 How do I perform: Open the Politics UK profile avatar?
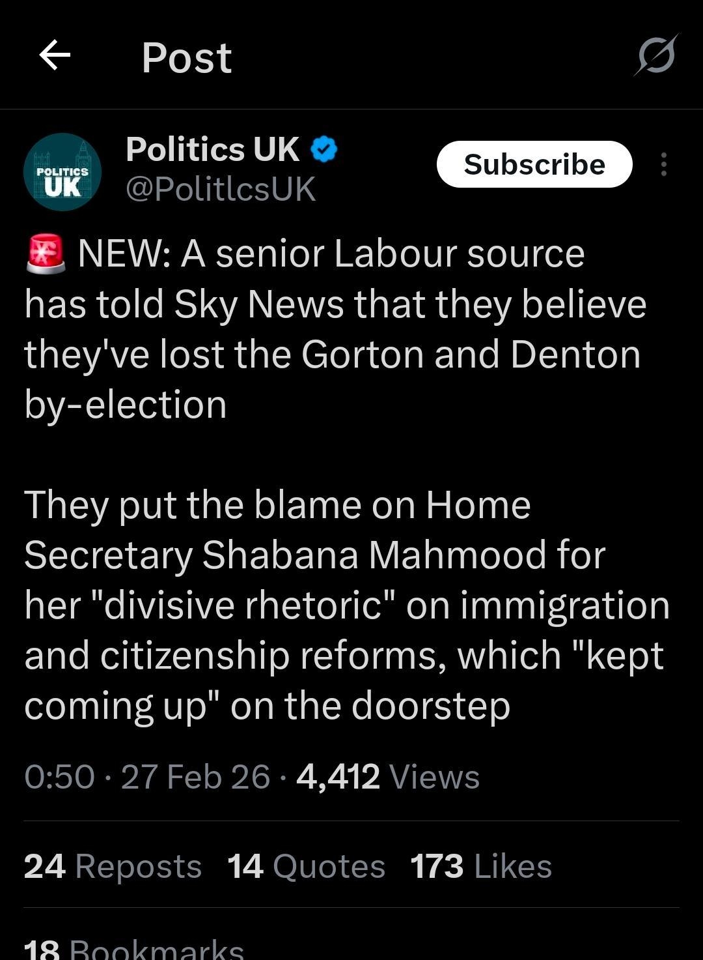coord(62,172)
